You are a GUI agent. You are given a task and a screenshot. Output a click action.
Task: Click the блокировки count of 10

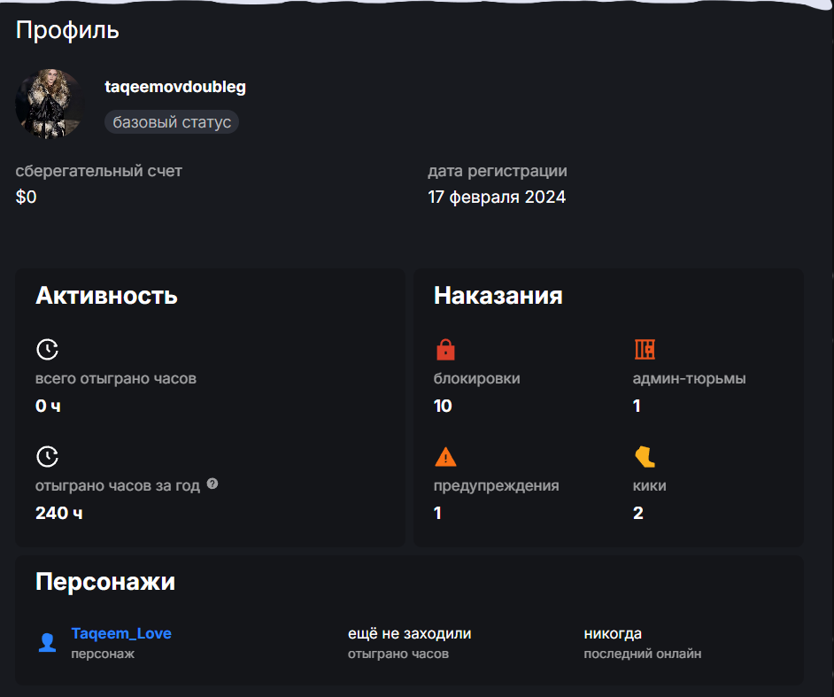coord(443,406)
